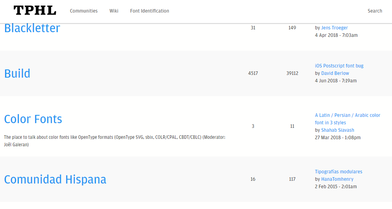This screenshot has height=209, width=392.
Task: Open the Communities menu item
Action: pyautogui.click(x=84, y=11)
